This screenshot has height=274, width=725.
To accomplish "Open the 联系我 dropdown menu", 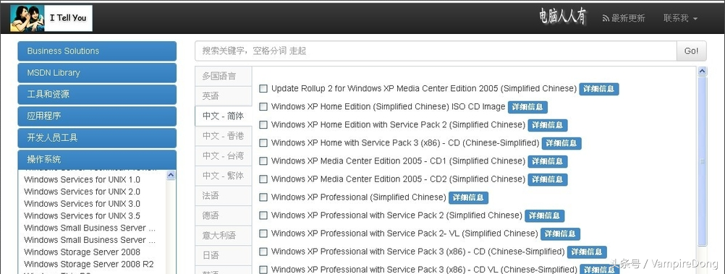I will click(680, 19).
